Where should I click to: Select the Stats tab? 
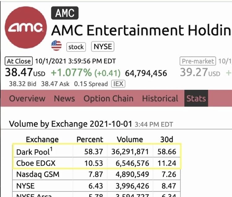click(196, 98)
